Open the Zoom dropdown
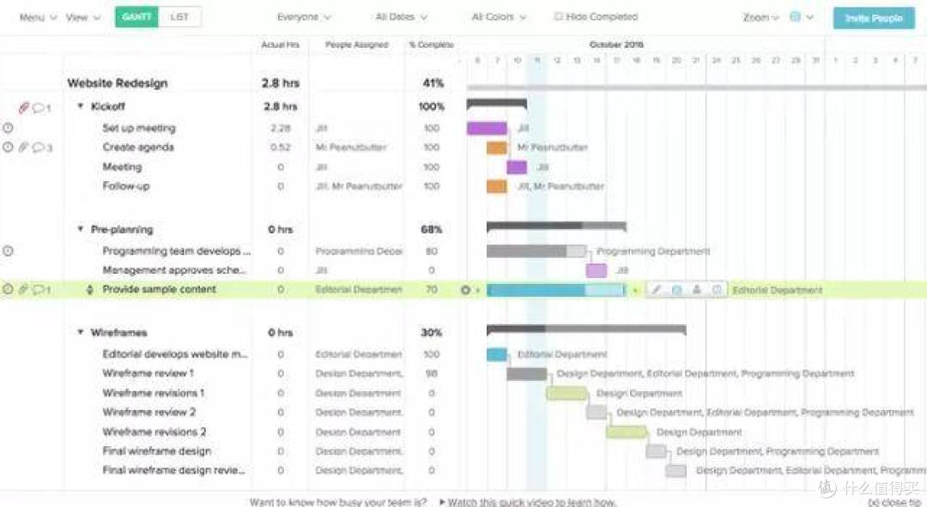 760,17
